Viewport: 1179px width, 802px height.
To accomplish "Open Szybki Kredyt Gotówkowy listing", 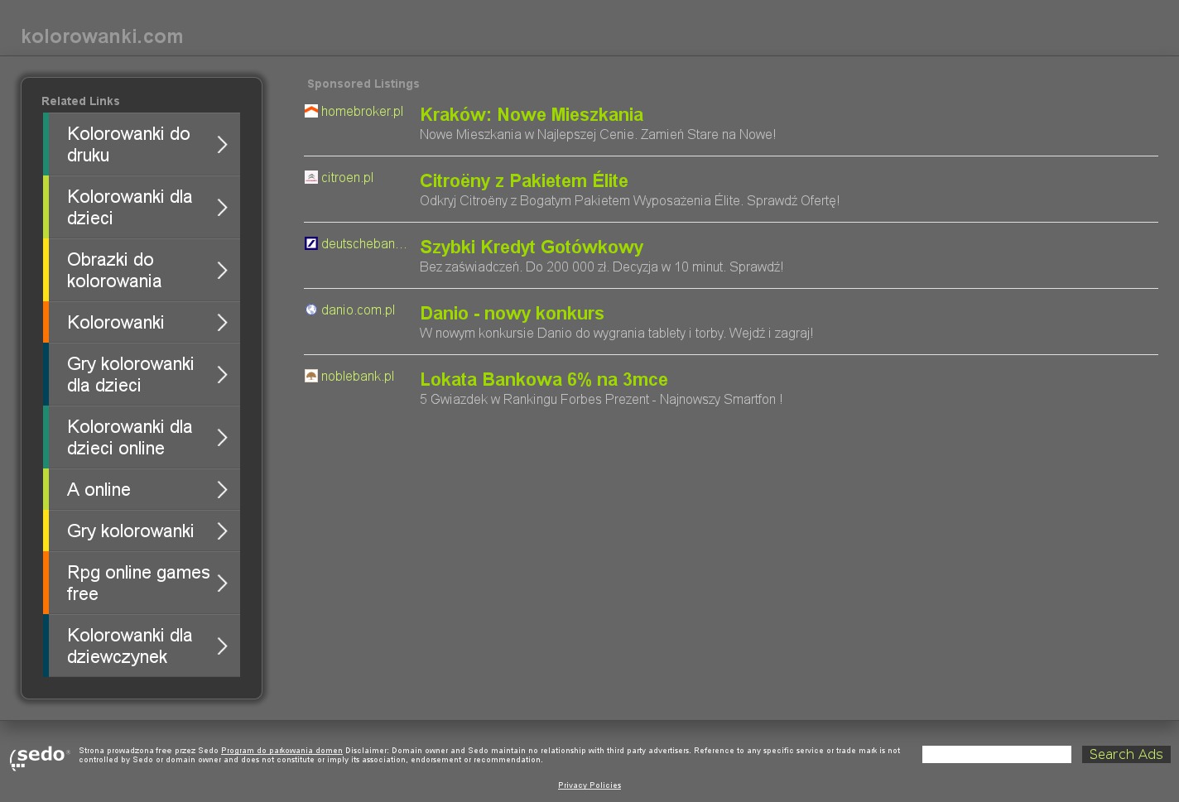I will click(531, 247).
